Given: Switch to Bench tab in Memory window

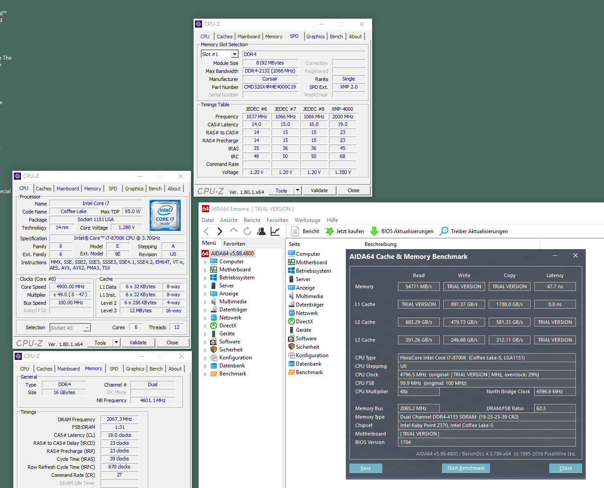Looking at the screenshot, I should tap(156, 369).
